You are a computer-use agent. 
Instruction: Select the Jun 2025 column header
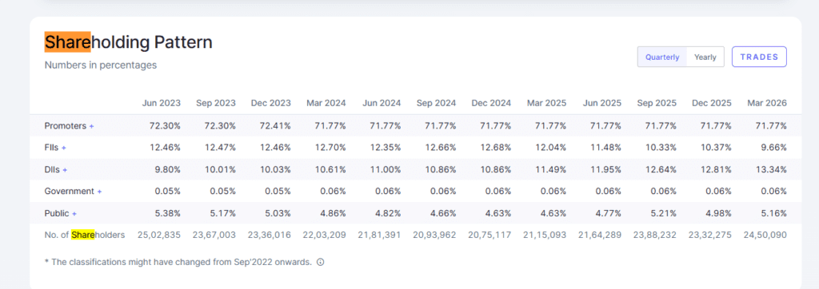point(602,103)
